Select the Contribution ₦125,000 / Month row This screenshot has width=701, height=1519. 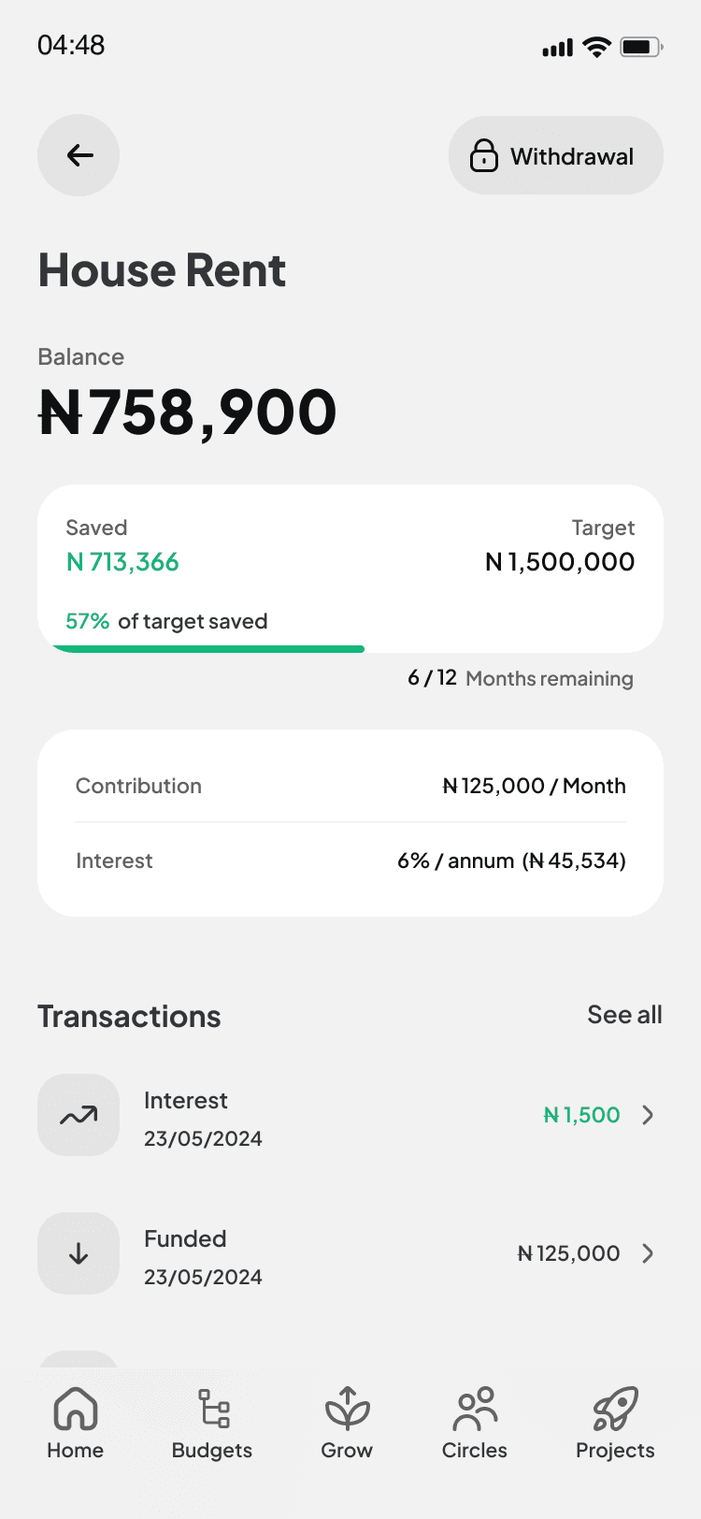(x=350, y=786)
